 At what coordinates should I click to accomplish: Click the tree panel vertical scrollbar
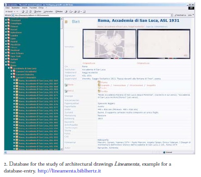pos(61,84)
